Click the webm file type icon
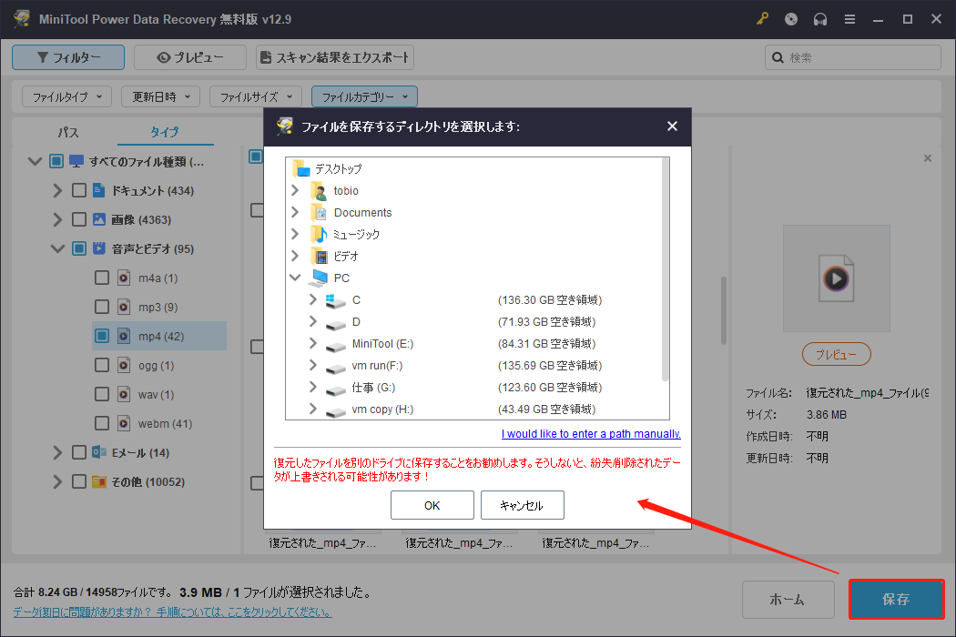This screenshot has height=637, width=956. 124,423
